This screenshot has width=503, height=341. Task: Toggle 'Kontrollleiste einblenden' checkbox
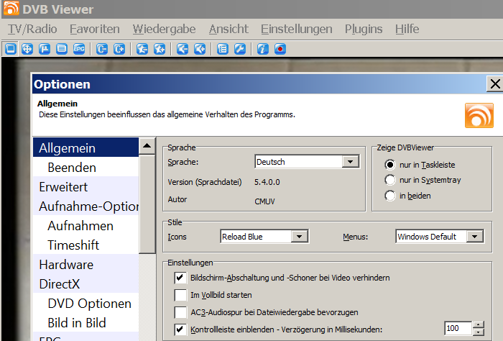coord(180,329)
